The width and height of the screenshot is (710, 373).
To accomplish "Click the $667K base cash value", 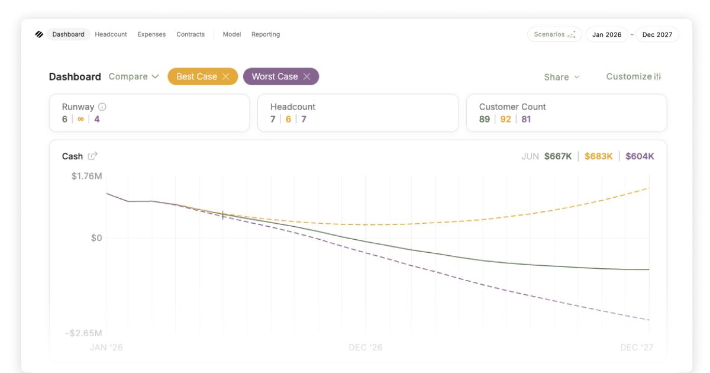I will click(558, 156).
